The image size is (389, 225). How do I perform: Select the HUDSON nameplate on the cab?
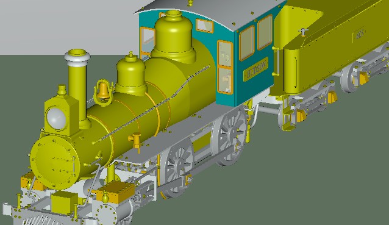(256, 70)
